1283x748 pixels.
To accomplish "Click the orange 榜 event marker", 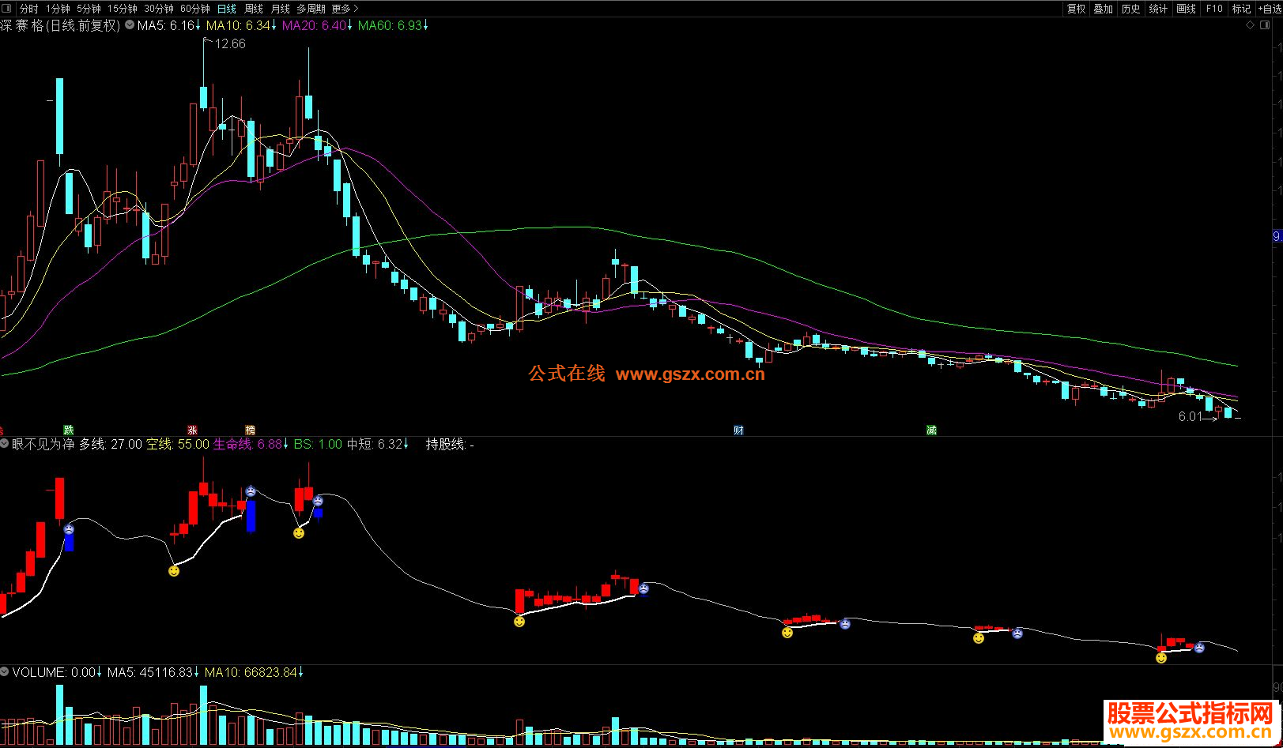I will coord(250,430).
